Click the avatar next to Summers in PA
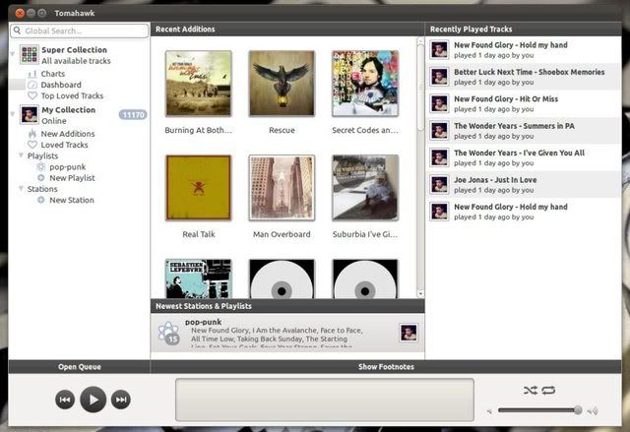Screen dimensions: 630x432 [439, 131]
